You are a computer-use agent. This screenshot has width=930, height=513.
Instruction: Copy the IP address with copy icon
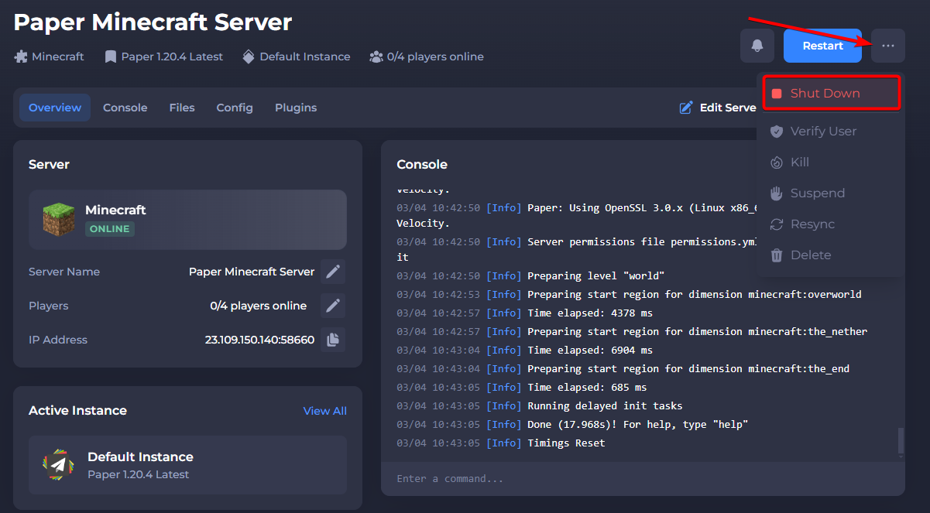click(333, 340)
